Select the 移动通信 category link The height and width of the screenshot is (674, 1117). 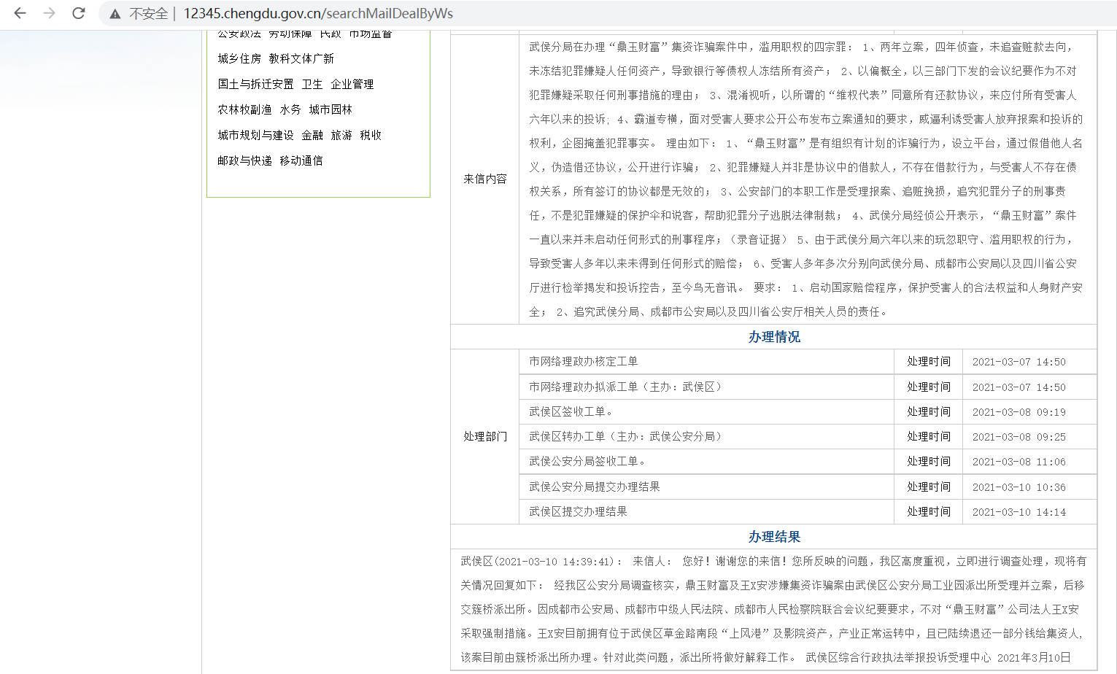[301, 160]
